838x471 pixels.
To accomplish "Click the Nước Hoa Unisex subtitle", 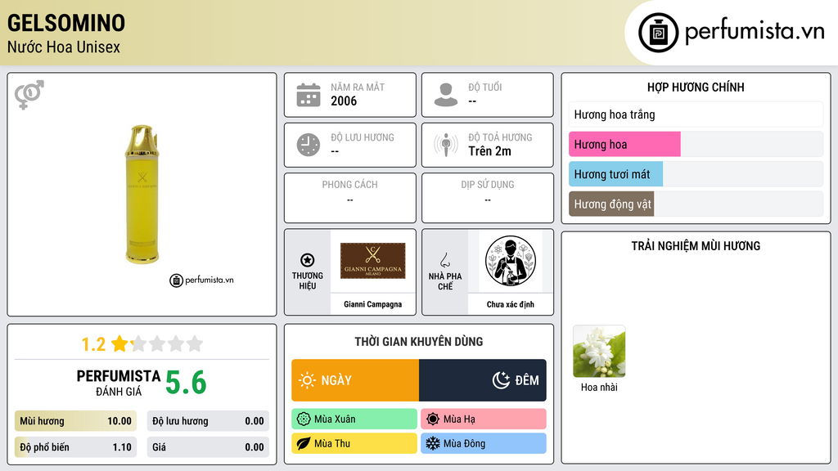I will click(64, 47).
